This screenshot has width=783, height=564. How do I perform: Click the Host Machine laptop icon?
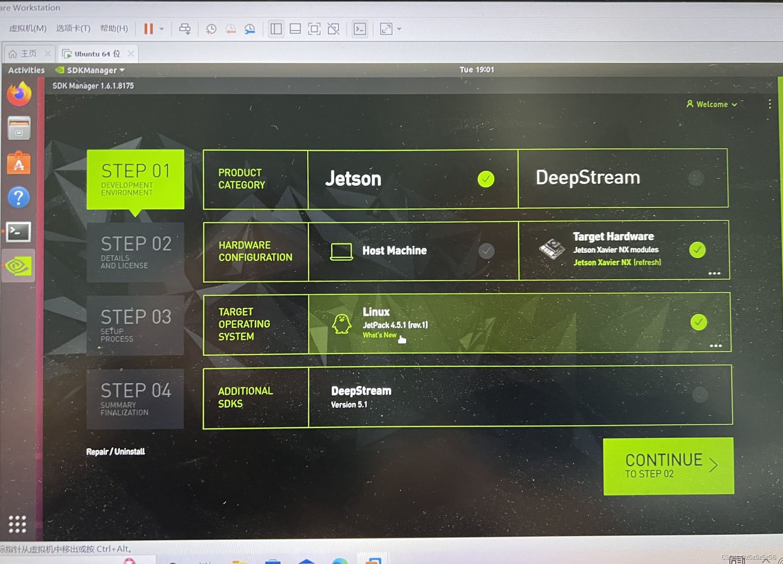[341, 252]
